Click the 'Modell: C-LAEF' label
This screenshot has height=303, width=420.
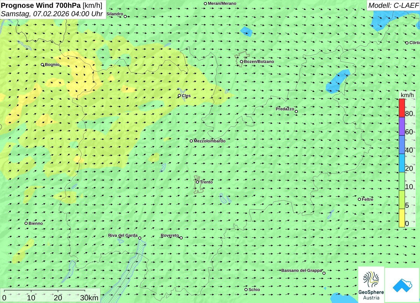coord(393,5)
